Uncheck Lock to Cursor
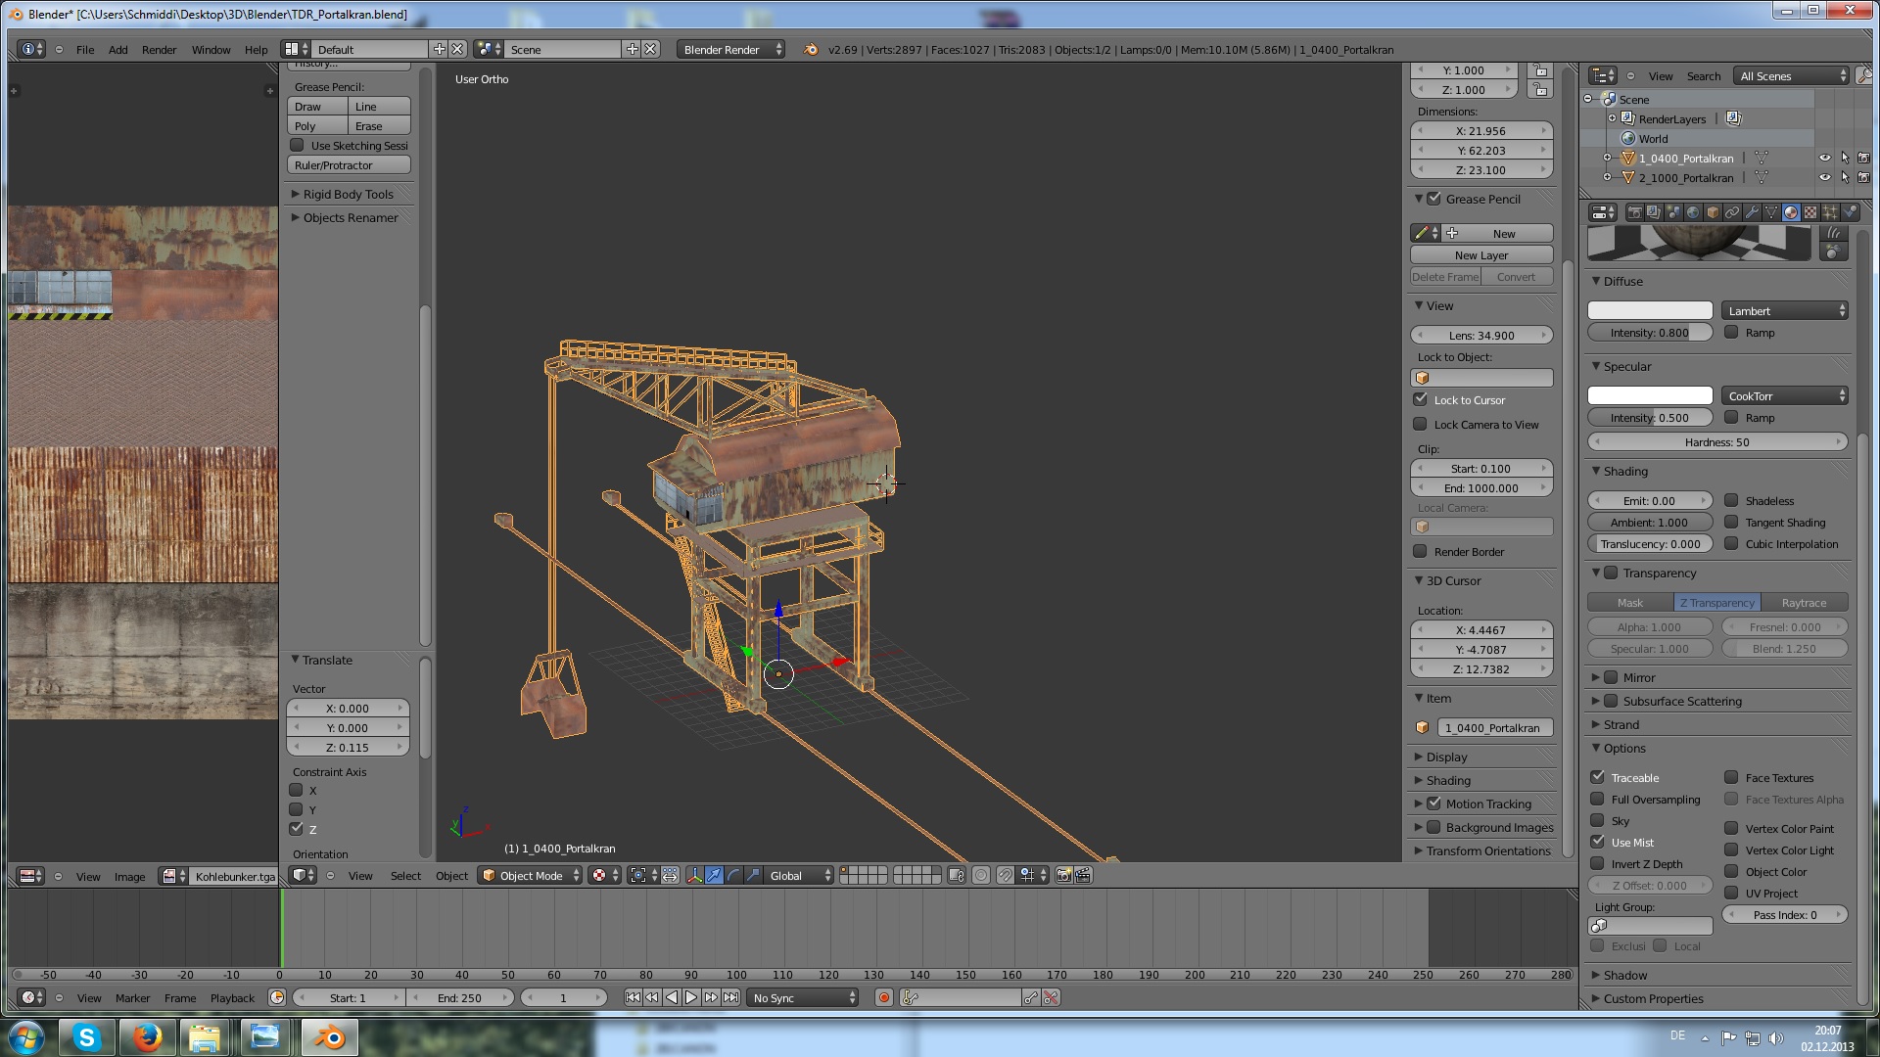The width and height of the screenshot is (1880, 1057). [1420, 399]
